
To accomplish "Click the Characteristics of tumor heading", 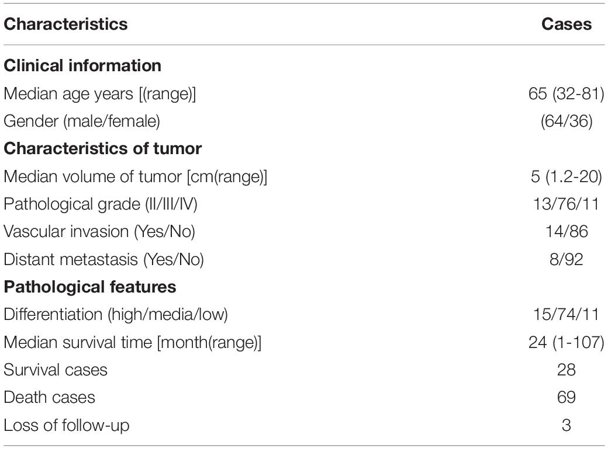I will [102, 149].
